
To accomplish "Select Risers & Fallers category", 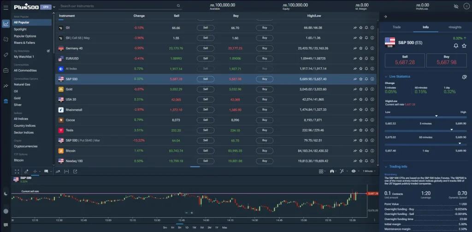I will [24, 43].
